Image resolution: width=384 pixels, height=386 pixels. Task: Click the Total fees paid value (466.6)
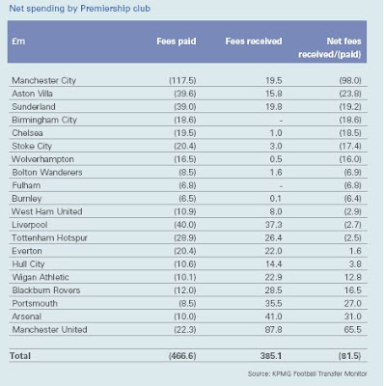click(x=182, y=356)
